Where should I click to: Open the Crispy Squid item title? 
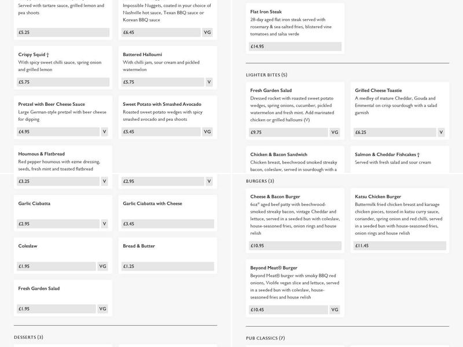(34, 54)
